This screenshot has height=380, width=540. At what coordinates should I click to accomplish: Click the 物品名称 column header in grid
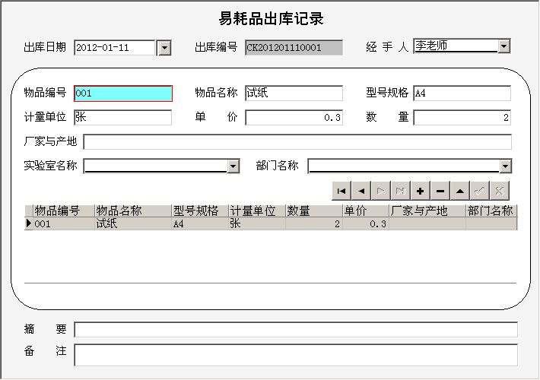(133, 211)
